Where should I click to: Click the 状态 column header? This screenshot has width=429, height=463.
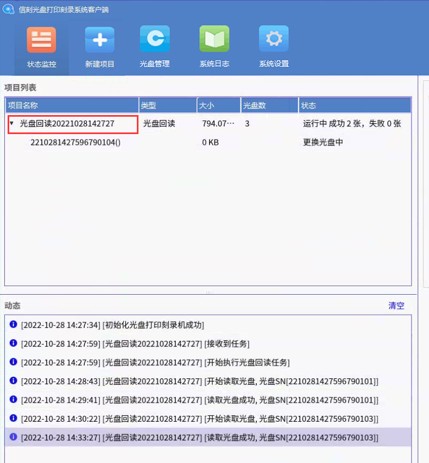click(355, 105)
